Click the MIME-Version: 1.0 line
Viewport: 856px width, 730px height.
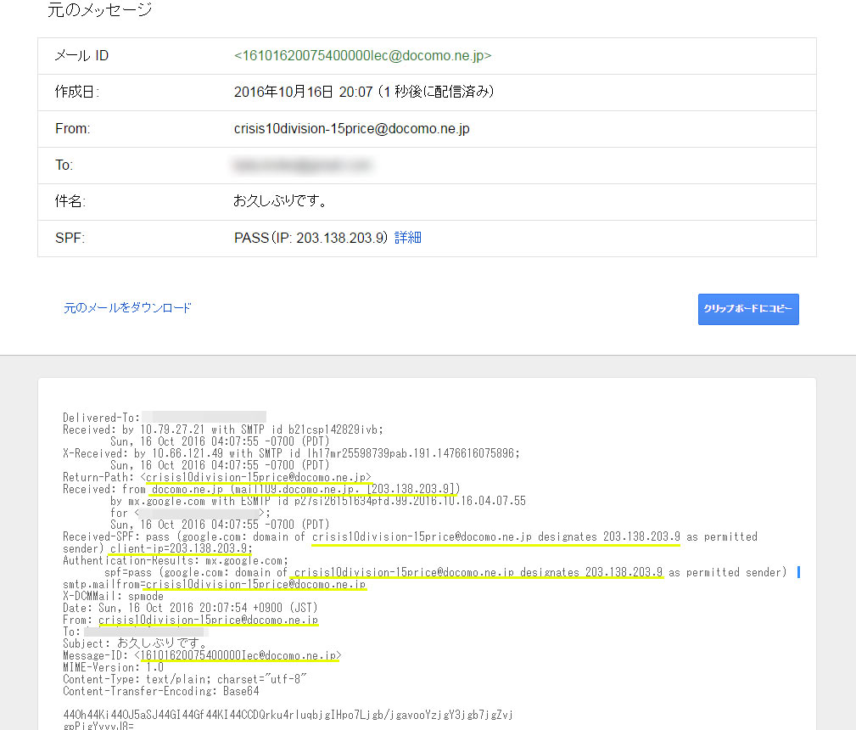tap(113, 668)
